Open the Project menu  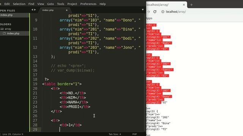pos(72,4)
